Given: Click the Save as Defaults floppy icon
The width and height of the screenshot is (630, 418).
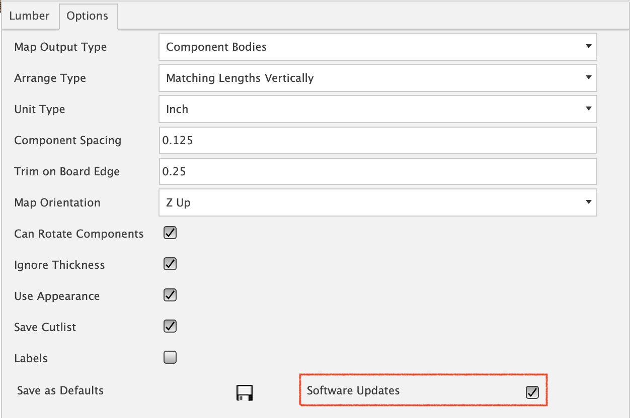Looking at the screenshot, I should (245, 393).
